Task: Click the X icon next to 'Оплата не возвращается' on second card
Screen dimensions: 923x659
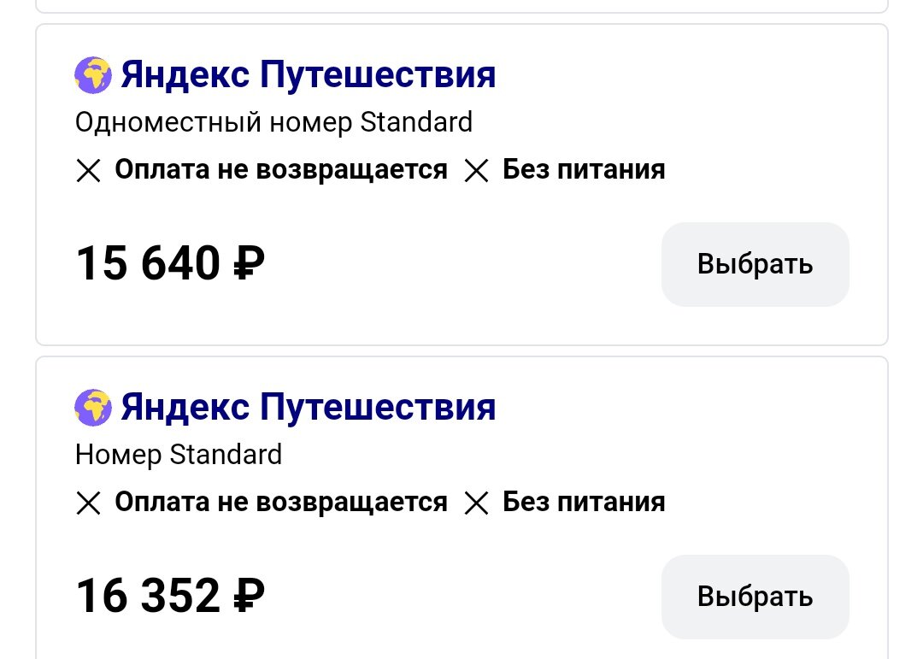Action: pos(88,503)
